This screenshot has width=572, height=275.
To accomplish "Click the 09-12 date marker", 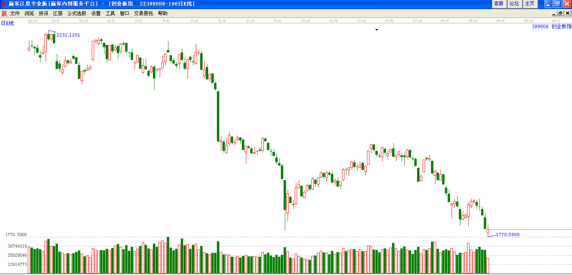I will point(56,21).
